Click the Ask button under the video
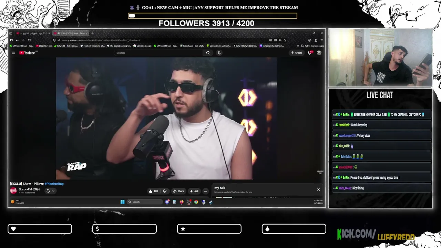Viewport: 441px width, 248px height. [x=194, y=191]
